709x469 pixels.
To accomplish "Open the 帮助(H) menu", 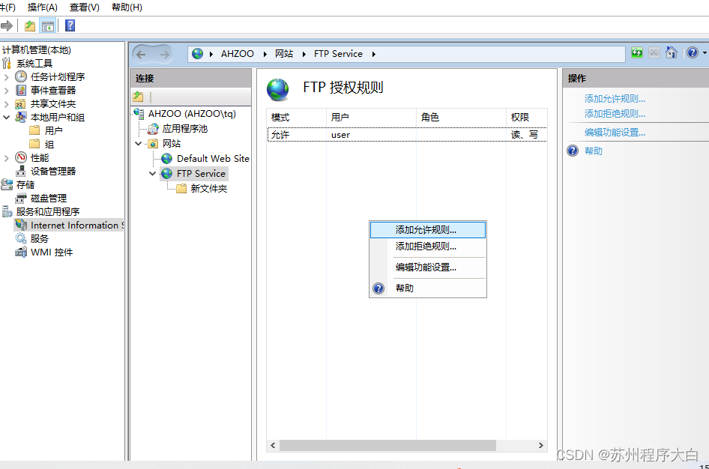I will coord(127,7).
